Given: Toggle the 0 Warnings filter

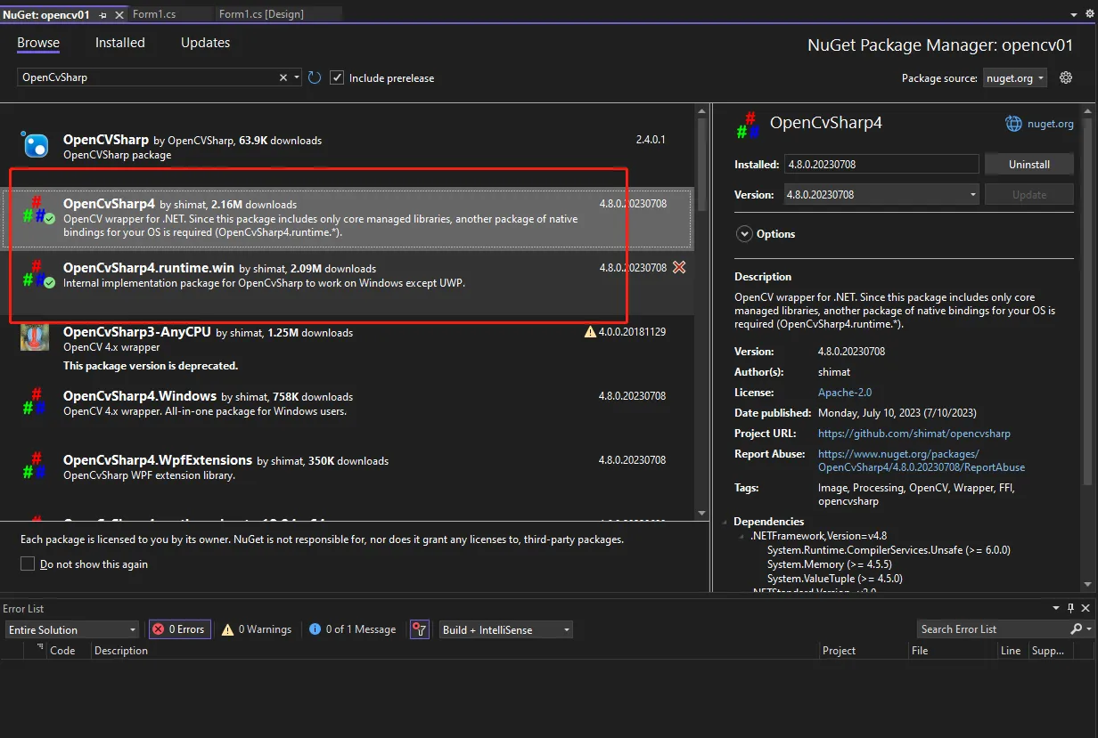Looking at the screenshot, I should [x=257, y=629].
